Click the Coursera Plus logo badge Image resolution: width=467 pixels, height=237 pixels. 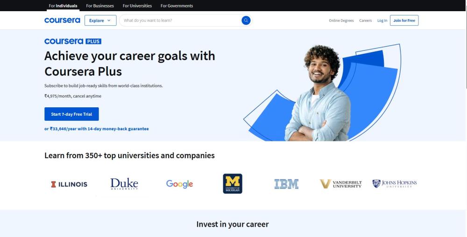point(73,42)
